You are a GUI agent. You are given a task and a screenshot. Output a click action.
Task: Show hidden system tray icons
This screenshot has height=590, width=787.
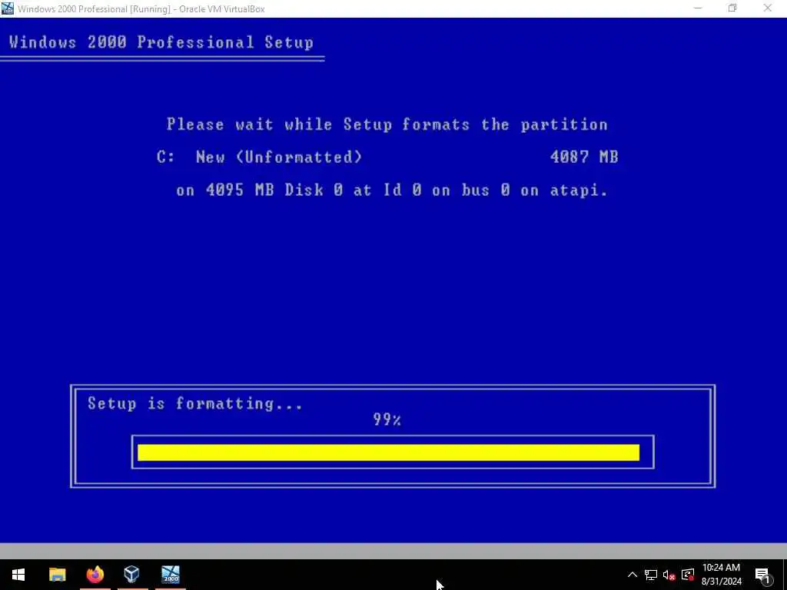(633, 575)
